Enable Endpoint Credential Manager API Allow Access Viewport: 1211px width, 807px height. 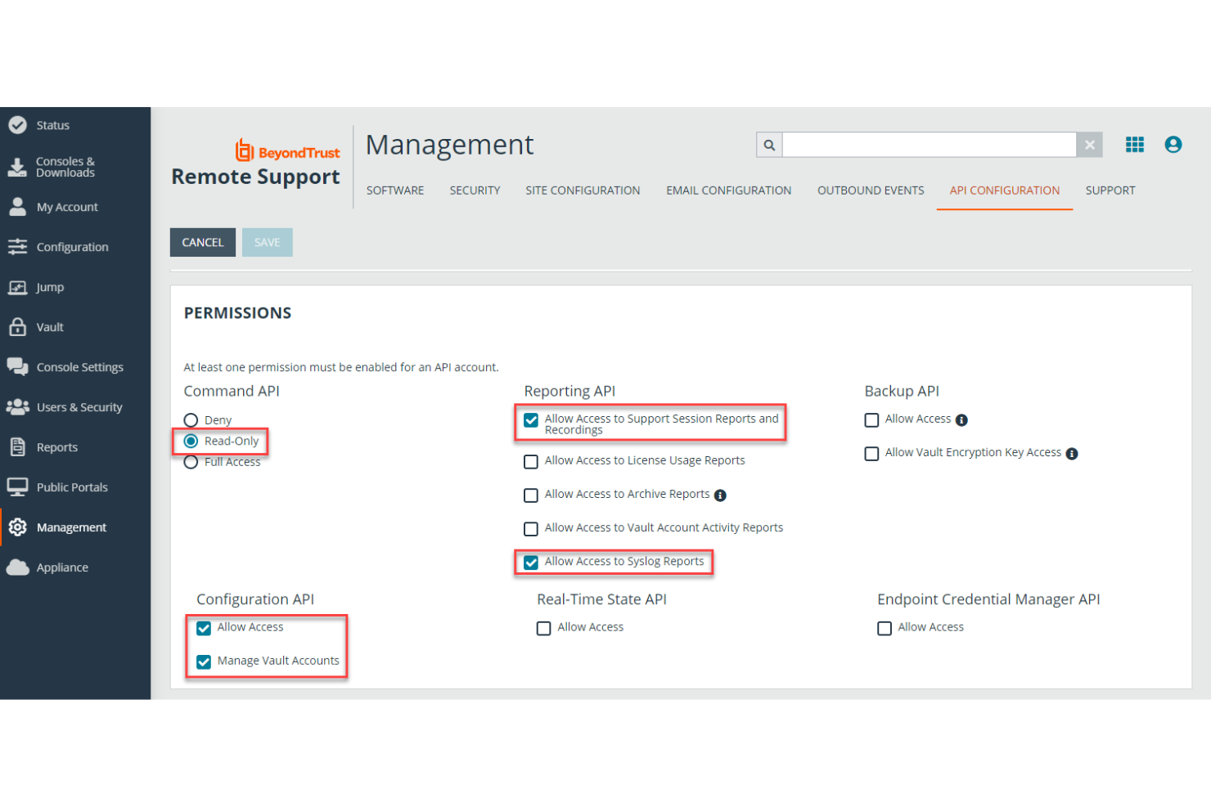point(884,629)
